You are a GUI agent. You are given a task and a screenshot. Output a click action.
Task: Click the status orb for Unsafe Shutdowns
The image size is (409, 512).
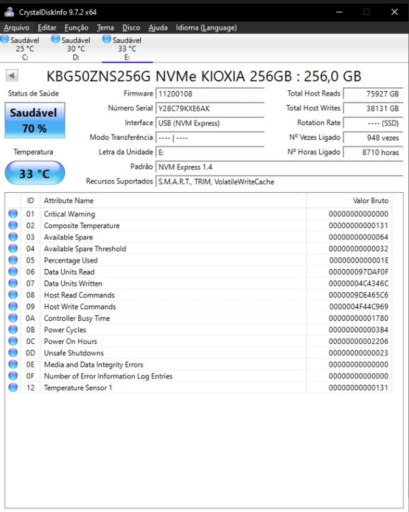(x=13, y=353)
